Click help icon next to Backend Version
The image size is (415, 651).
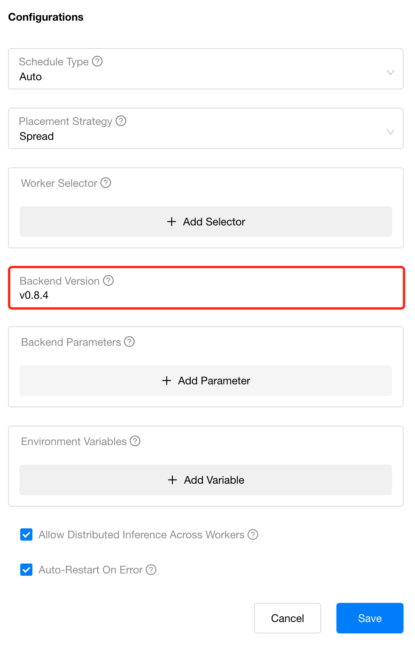(x=108, y=280)
